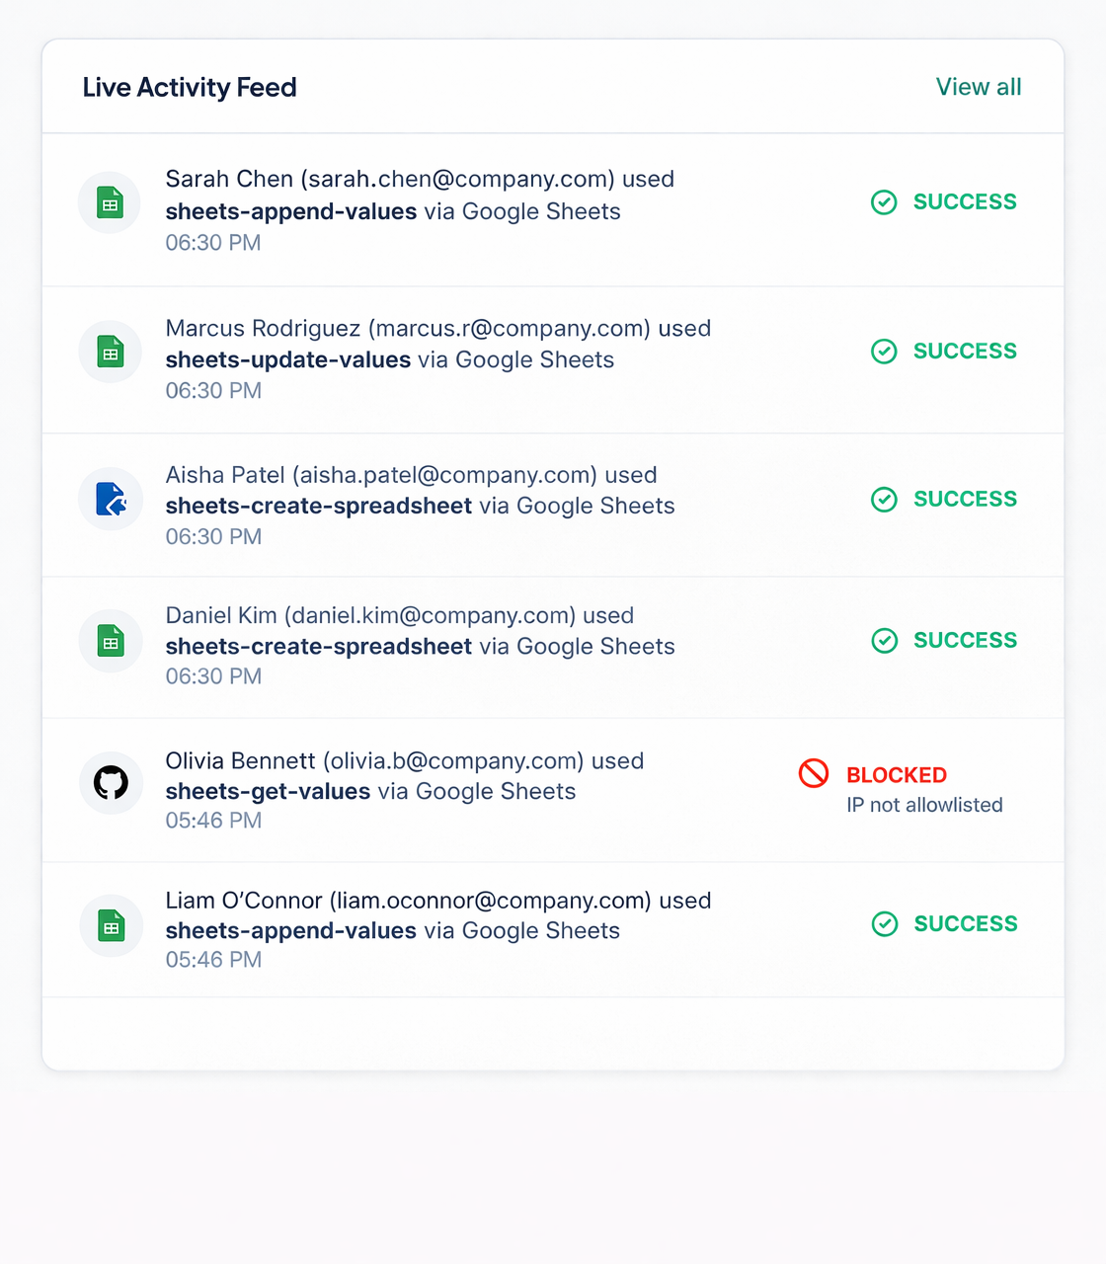
Task: Click the SUCCESS status label on Marcus Rodriguez's row
Action: tap(965, 351)
